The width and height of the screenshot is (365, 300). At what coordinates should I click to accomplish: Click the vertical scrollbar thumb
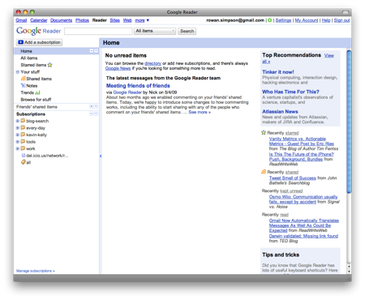point(349,122)
